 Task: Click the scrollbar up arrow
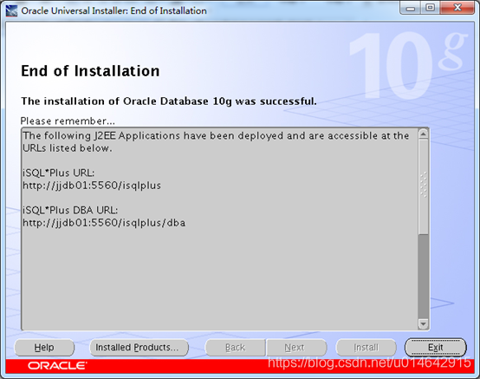click(x=423, y=134)
